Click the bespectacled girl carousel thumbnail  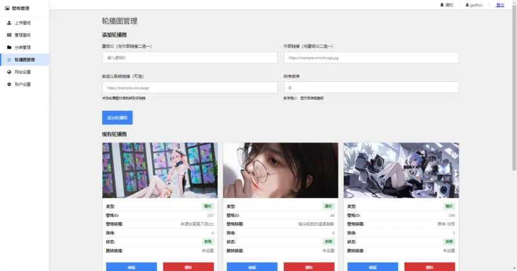pyautogui.click(x=280, y=170)
